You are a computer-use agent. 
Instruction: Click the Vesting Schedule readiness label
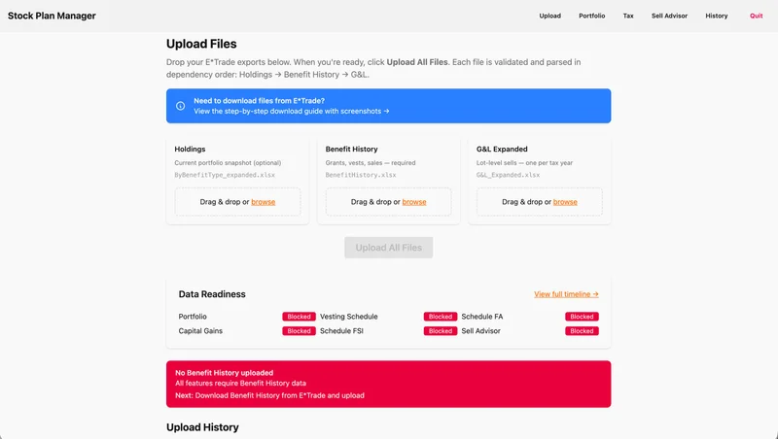pos(349,317)
